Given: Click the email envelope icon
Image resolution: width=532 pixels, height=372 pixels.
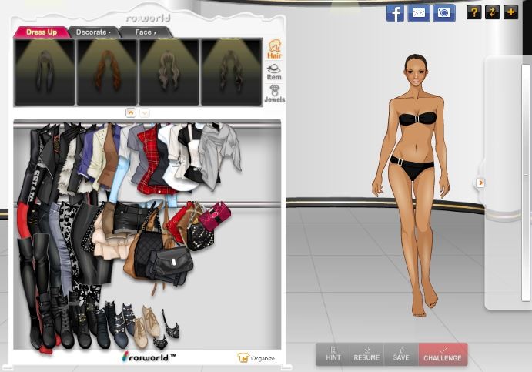Looking at the screenshot, I should tap(419, 12).
